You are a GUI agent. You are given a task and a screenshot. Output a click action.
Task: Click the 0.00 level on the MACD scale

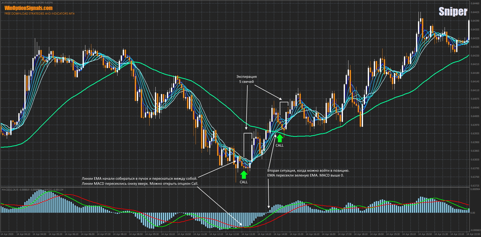(x=473, y=213)
